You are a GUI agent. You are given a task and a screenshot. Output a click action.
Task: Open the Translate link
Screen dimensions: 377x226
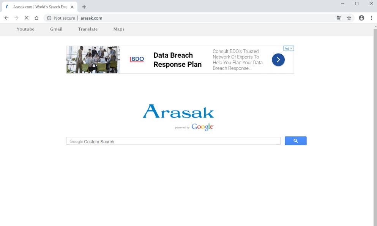coord(88,29)
